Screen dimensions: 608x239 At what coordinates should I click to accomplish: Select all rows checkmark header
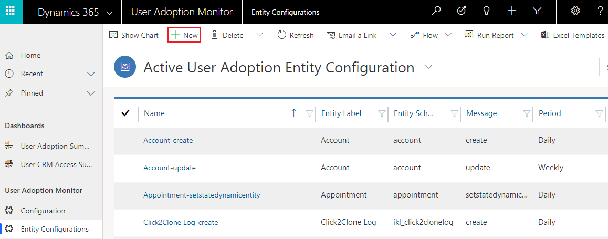coord(125,113)
